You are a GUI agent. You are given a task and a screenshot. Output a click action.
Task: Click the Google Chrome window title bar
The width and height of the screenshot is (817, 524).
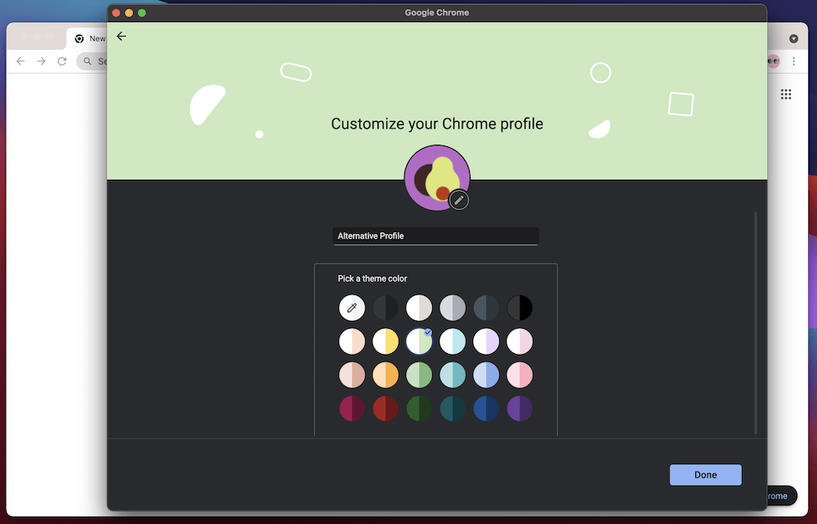tap(437, 12)
